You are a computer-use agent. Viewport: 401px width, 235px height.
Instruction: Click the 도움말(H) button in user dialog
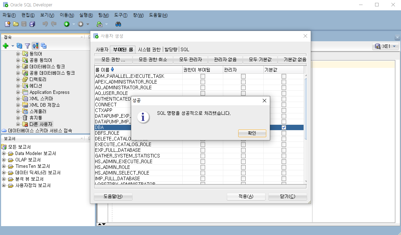[x=113, y=196]
